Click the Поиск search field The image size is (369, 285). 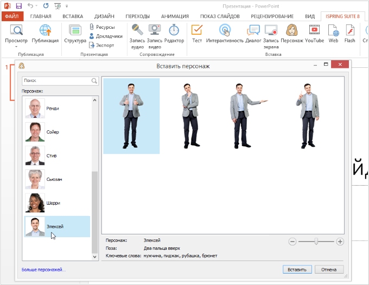[x=56, y=81]
